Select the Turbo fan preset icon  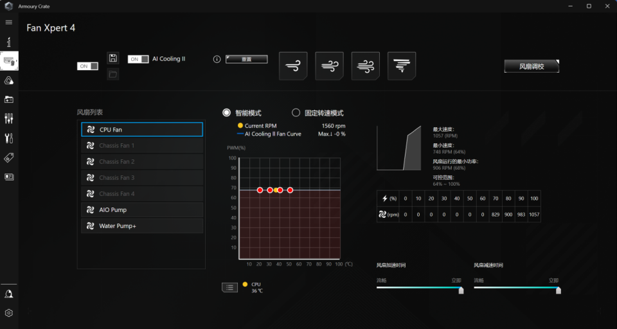tap(365, 66)
